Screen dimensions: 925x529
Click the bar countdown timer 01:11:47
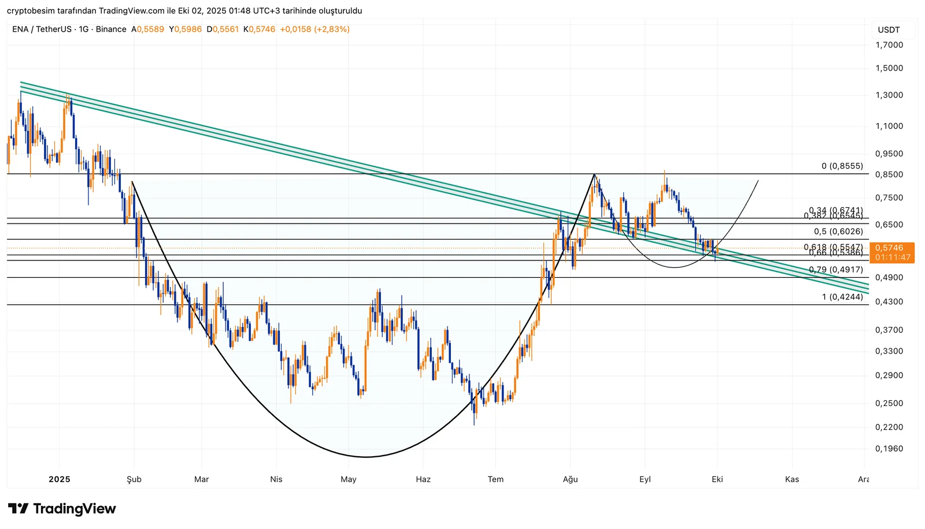pyautogui.click(x=893, y=258)
